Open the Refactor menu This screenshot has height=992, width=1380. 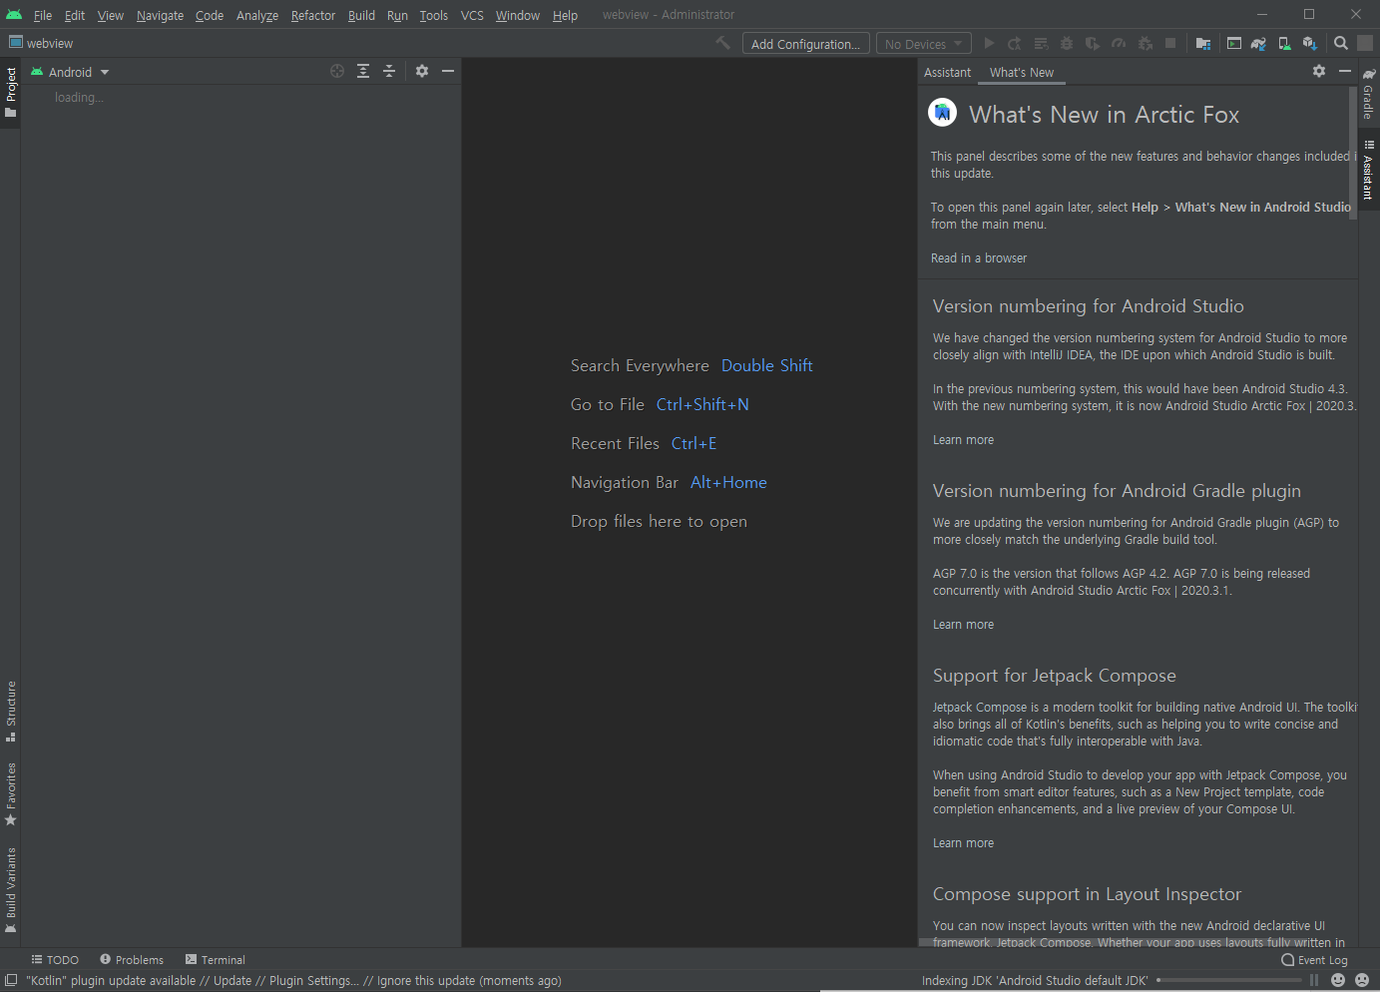[312, 15]
